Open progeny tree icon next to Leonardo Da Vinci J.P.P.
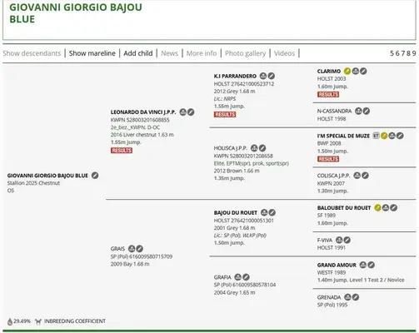Viewport: 419px width, 333px height. (182, 112)
